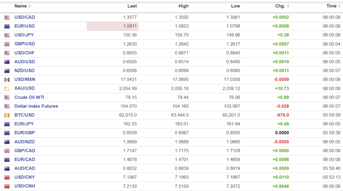The image size is (343, 191).
Task: Open the BTC/USD pair link
Action: [x=24, y=115]
